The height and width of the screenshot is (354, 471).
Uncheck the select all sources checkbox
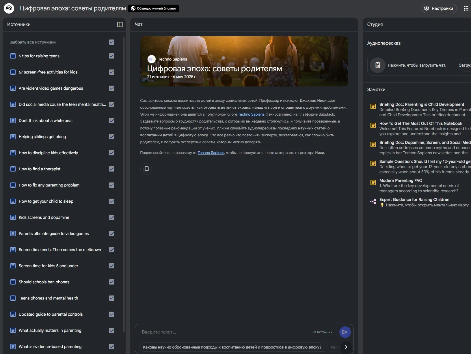[x=112, y=42]
